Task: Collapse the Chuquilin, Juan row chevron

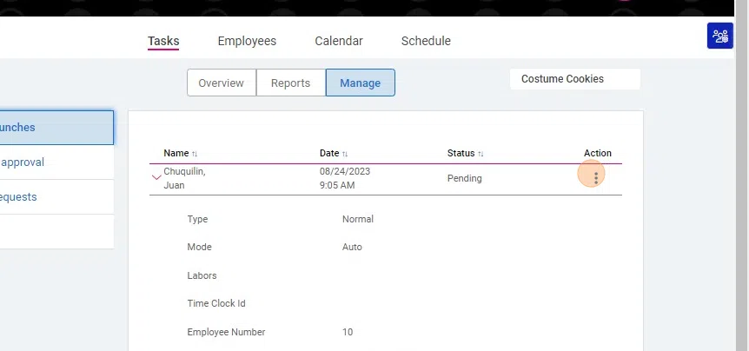Action: coord(156,177)
